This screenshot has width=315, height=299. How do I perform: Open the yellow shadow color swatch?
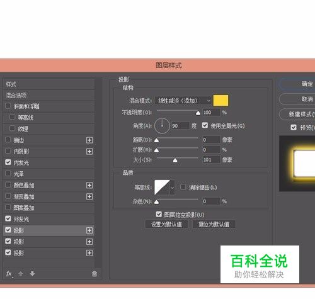coord(220,101)
